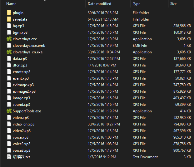
Task: Select the cloverdays_cn.exe clover icon
Action: pyautogui.click(x=9, y=52)
